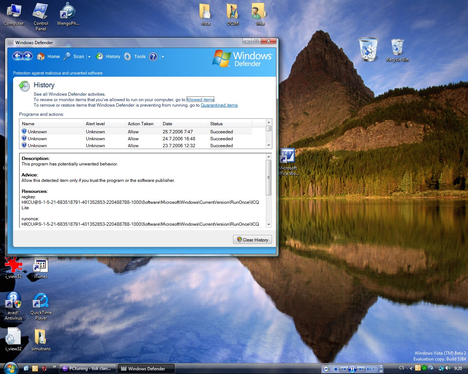Sort by the Name column header
The width and height of the screenshot is (468, 374).
pos(51,123)
